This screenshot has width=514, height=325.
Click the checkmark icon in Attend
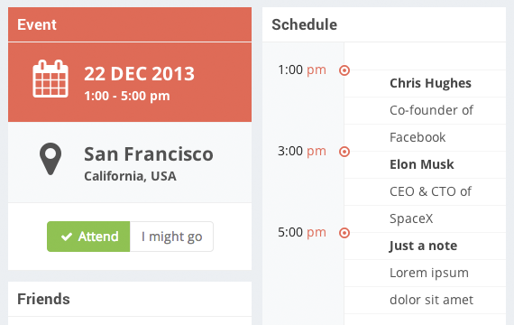click(67, 237)
